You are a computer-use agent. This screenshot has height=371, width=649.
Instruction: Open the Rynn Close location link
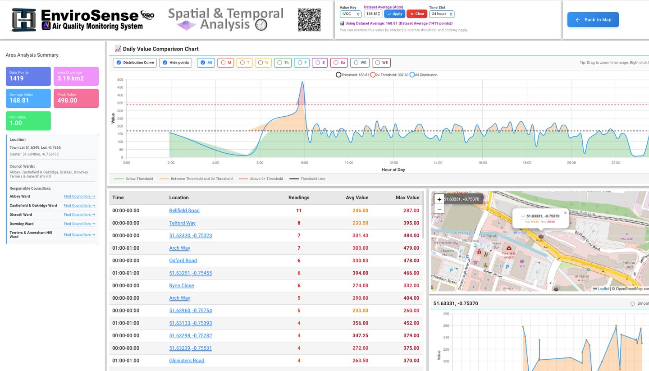(x=182, y=286)
